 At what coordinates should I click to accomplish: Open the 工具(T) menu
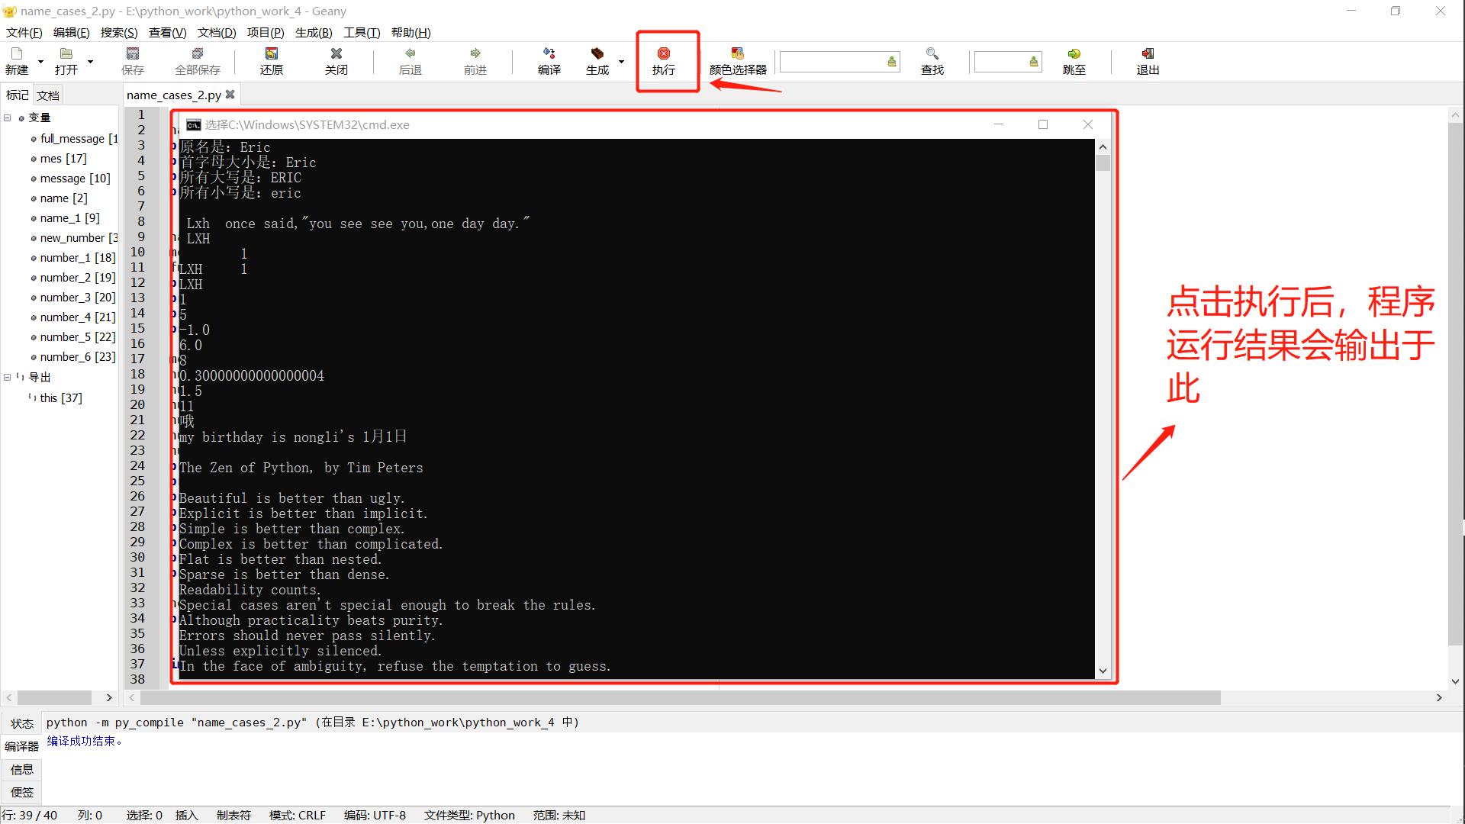pos(362,32)
